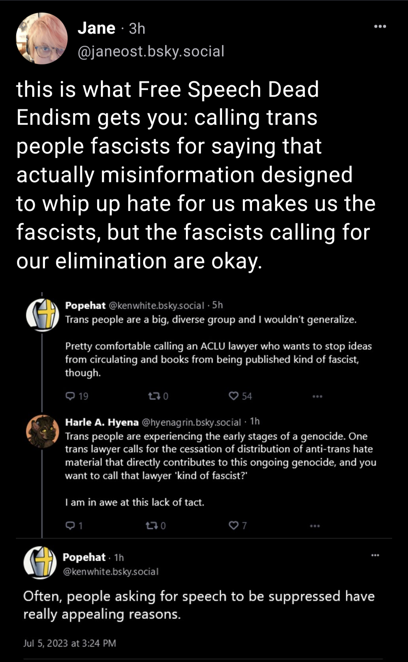The image size is (408, 662).
Task: Click the Jane display name
Action: click(96, 28)
